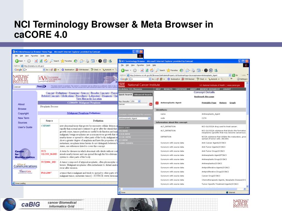Click green Go arrow beside Terminology address bar
Screen dimensions: 282x211
point(234,75)
